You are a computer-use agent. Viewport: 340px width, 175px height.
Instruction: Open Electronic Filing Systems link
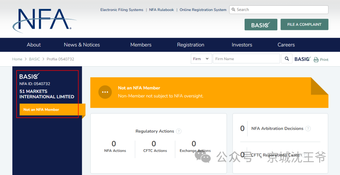[x=122, y=10]
